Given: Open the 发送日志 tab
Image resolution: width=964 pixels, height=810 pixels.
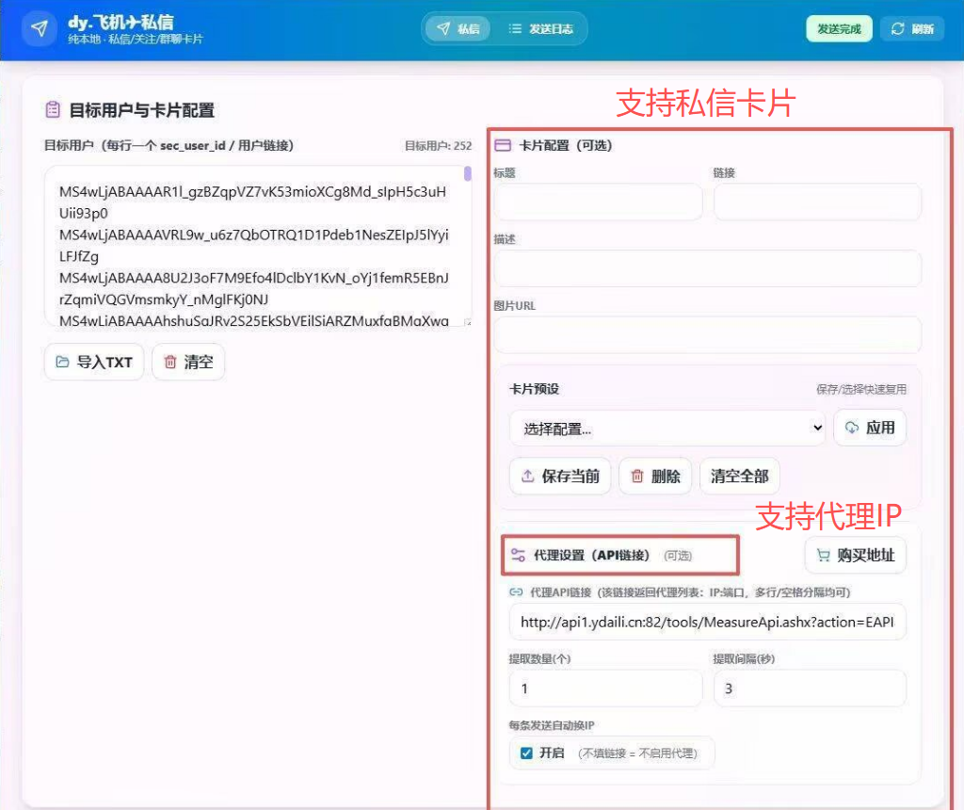Looking at the screenshot, I should (540, 29).
